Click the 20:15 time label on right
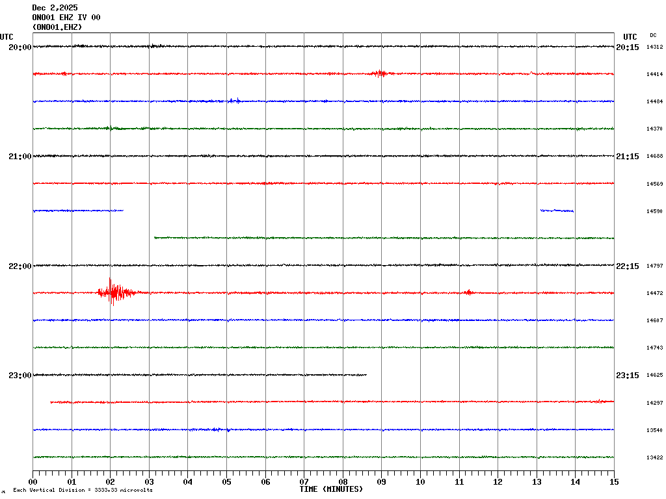666x499 pixels. pos(627,47)
